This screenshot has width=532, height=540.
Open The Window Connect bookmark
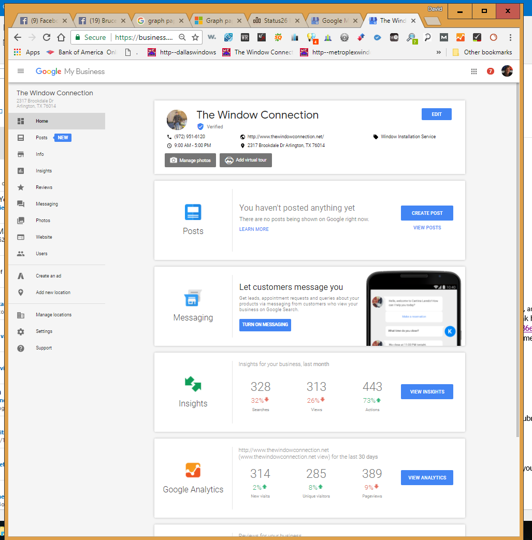(x=257, y=52)
